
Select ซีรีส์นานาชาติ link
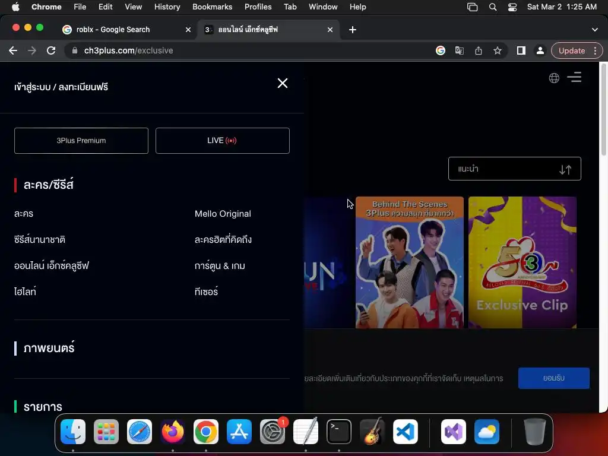point(40,240)
